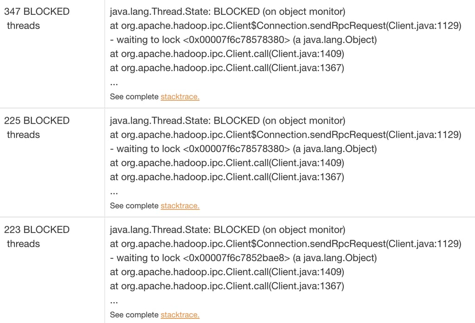Click the ellipsis in the 347 threads row
Viewport: 475px width, 323px height.
pyautogui.click(x=114, y=84)
